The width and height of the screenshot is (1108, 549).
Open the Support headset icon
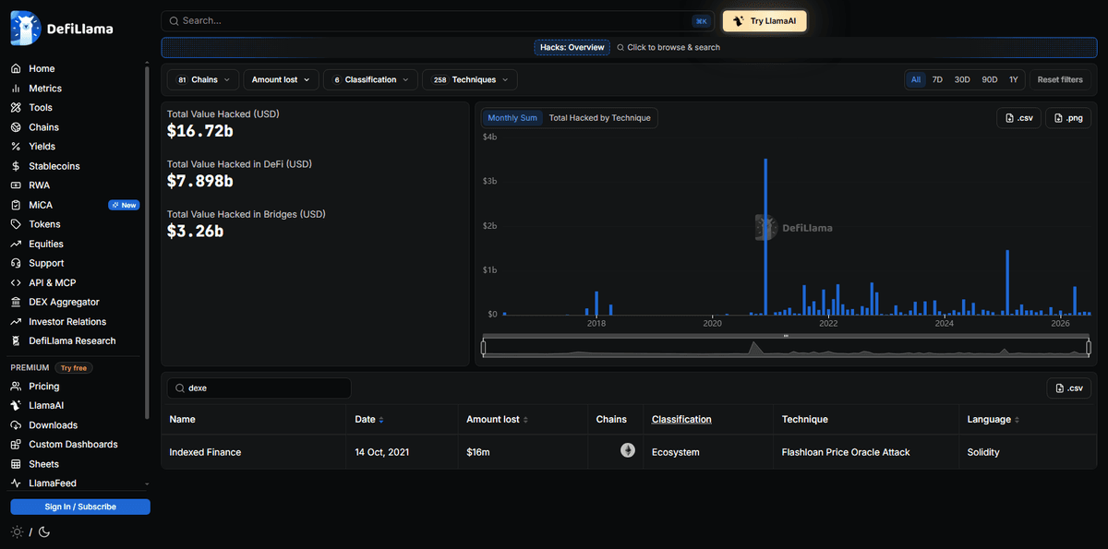coord(16,263)
